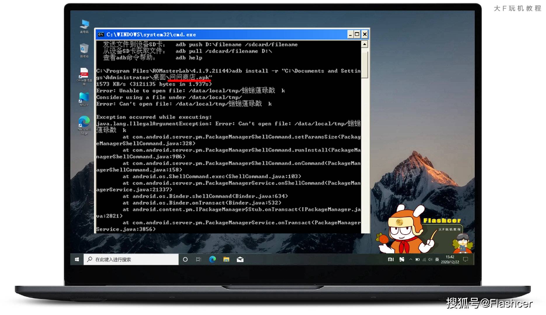The height and width of the screenshot is (315, 546).
Task: Click the Mi tray icon
Action: 391,259
